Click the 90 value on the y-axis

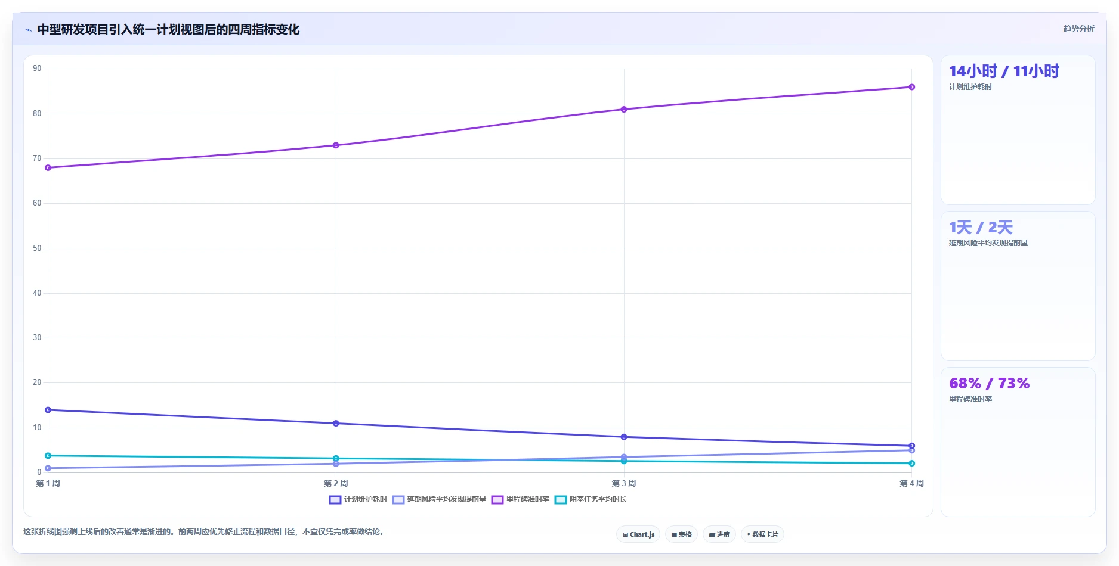[37, 69]
